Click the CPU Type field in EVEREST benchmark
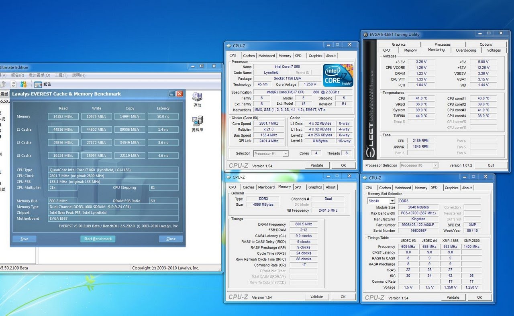This screenshot has width=514, height=316. coord(113,170)
